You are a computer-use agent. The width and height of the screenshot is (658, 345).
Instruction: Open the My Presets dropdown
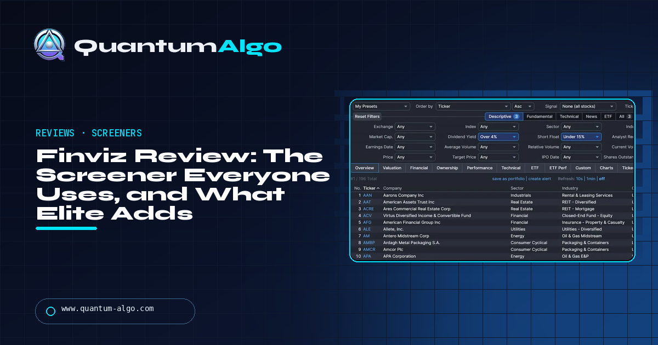pos(381,106)
